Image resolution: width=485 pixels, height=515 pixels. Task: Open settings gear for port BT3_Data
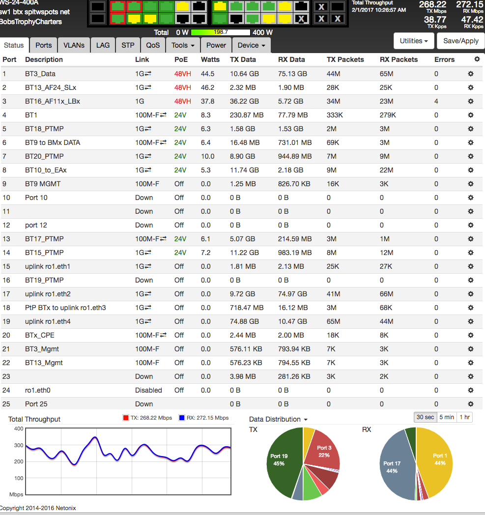(470, 74)
